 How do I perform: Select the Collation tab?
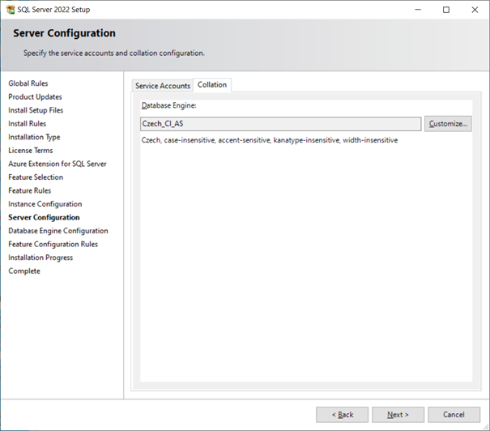pyautogui.click(x=212, y=85)
